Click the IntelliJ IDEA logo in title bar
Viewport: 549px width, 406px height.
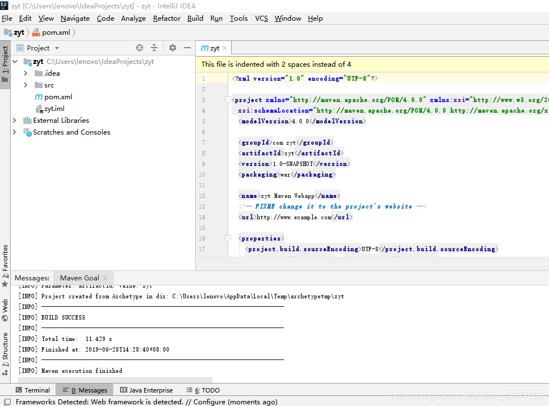(4, 6)
